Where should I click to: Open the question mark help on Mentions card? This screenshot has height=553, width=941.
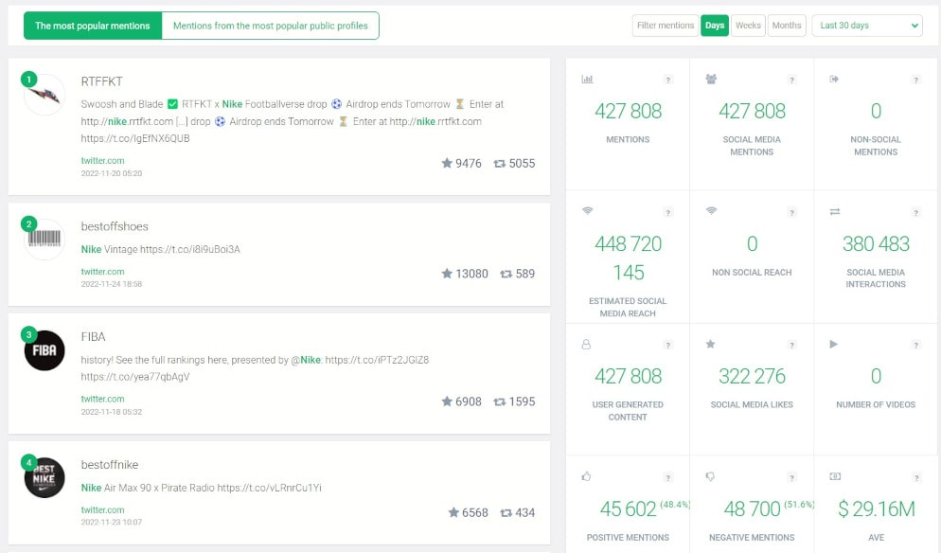(x=668, y=80)
